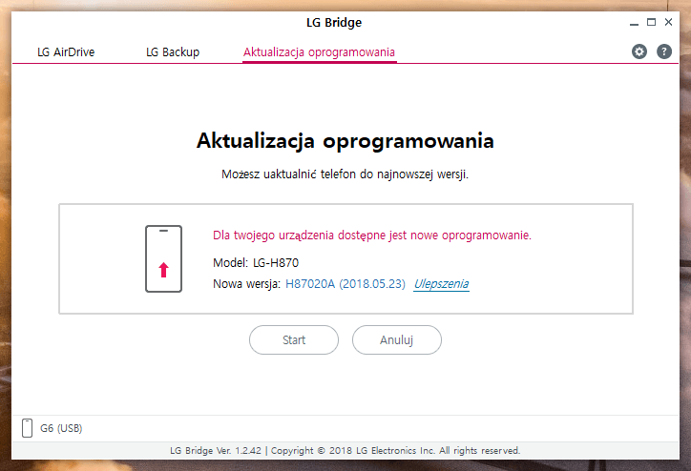Click the G6 (USB) device label

pos(61,428)
